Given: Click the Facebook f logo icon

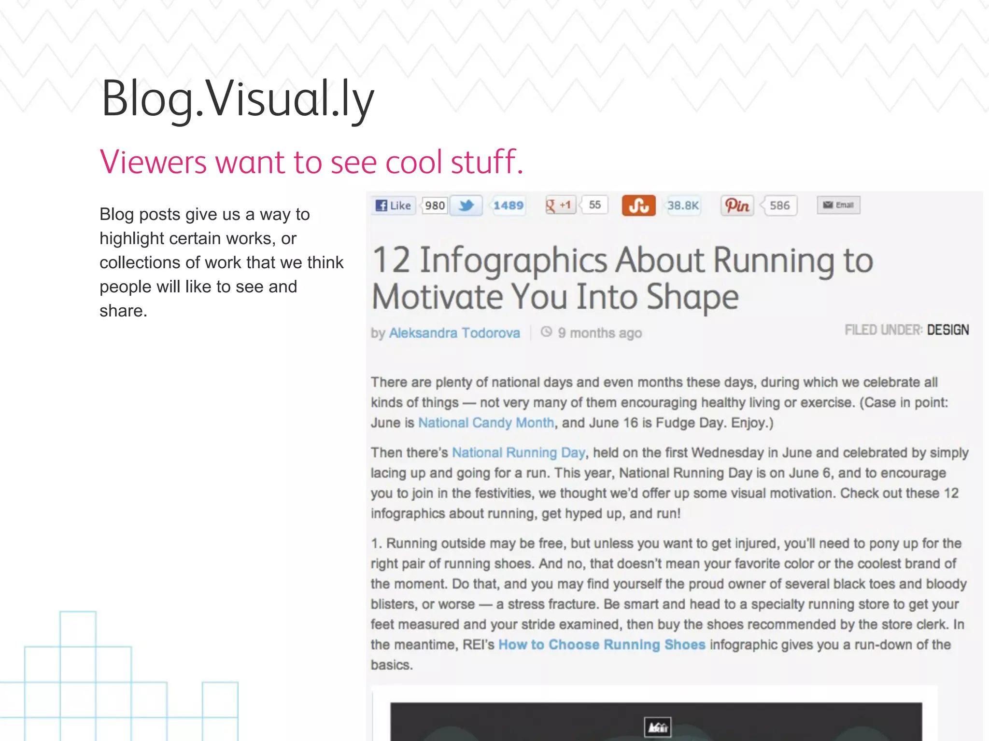Looking at the screenshot, I should tap(381, 206).
